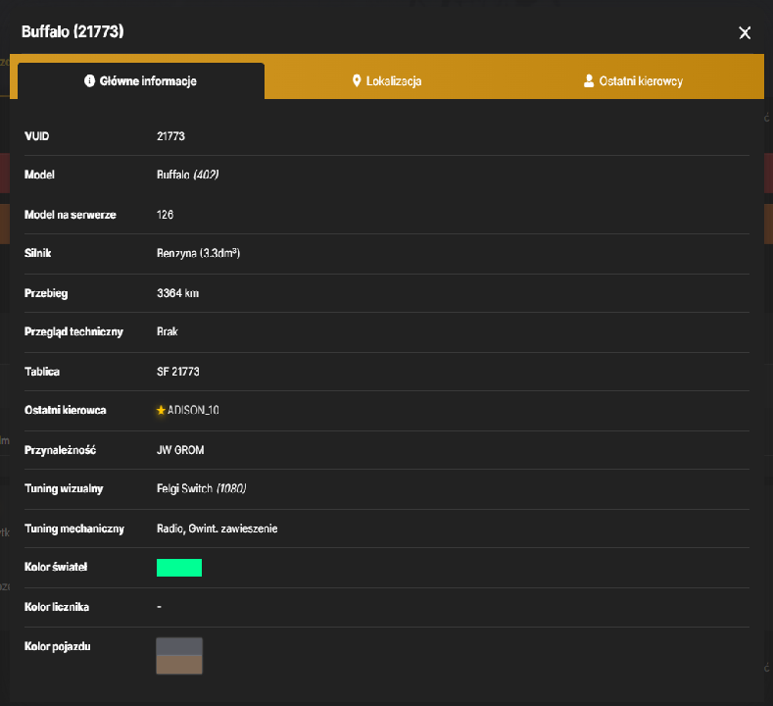Switch to the Lokalizacja tab
This screenshot has width=773, height=706.
pyautogui.click(x=387, y=81)
